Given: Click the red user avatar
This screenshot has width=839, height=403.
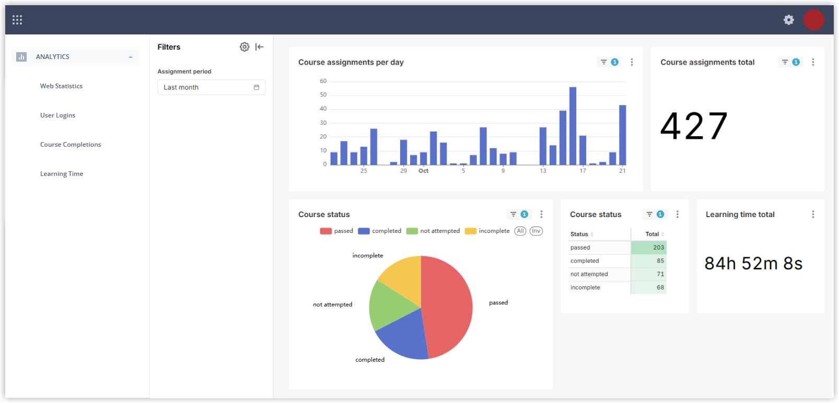Looking at the screenshot, I should (x=813, y=20).
